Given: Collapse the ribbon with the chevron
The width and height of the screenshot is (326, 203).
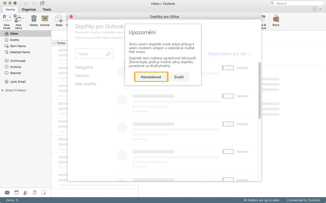Looking at the screenshot, I should point(321,9).
